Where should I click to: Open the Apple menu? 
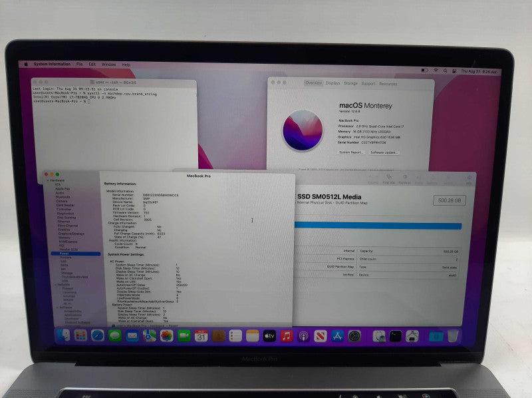26,64
